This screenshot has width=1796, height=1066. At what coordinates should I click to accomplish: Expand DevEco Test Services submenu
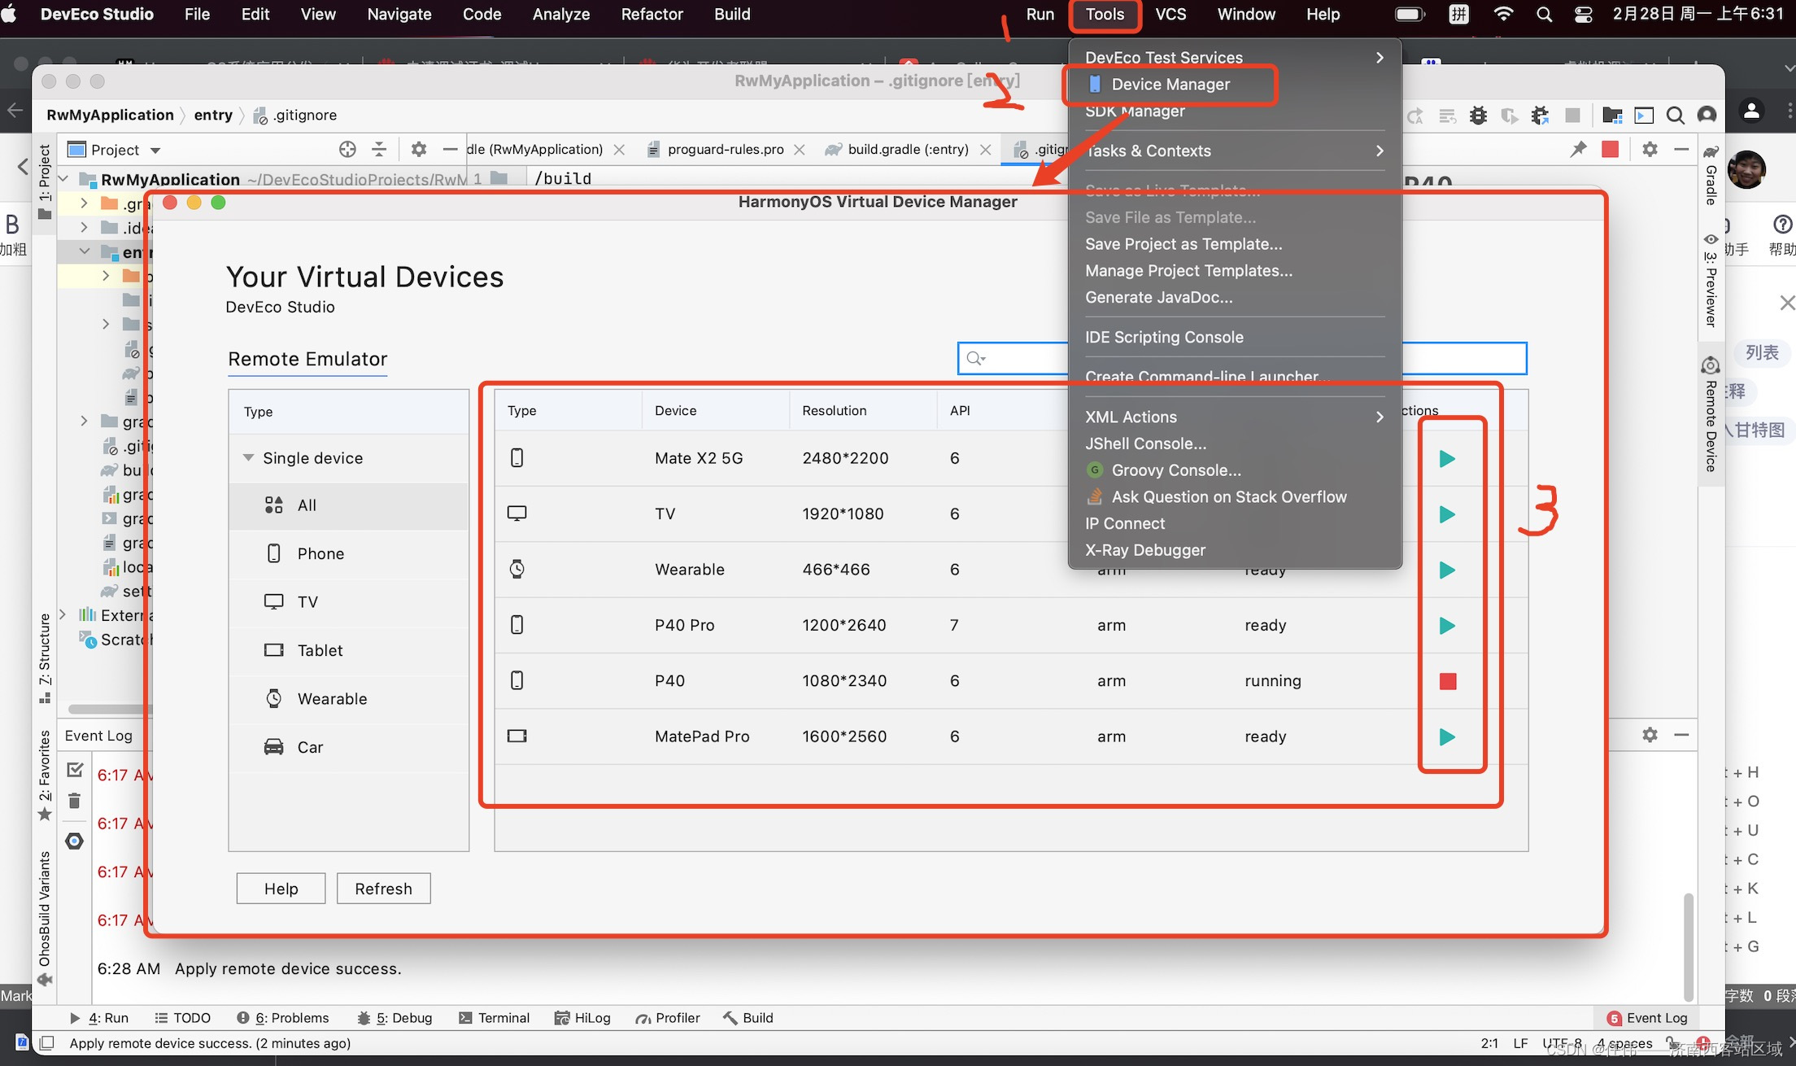pyautogui.click(x=1235, y=58)
